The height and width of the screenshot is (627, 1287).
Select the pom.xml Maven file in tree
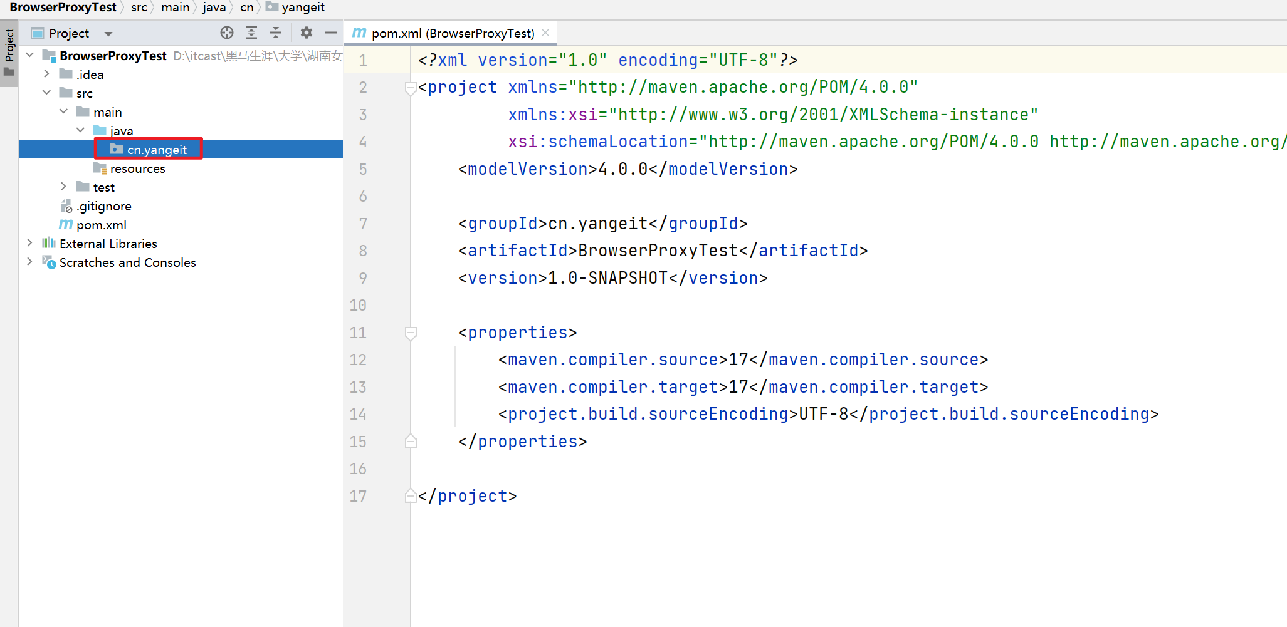(101, 225)
